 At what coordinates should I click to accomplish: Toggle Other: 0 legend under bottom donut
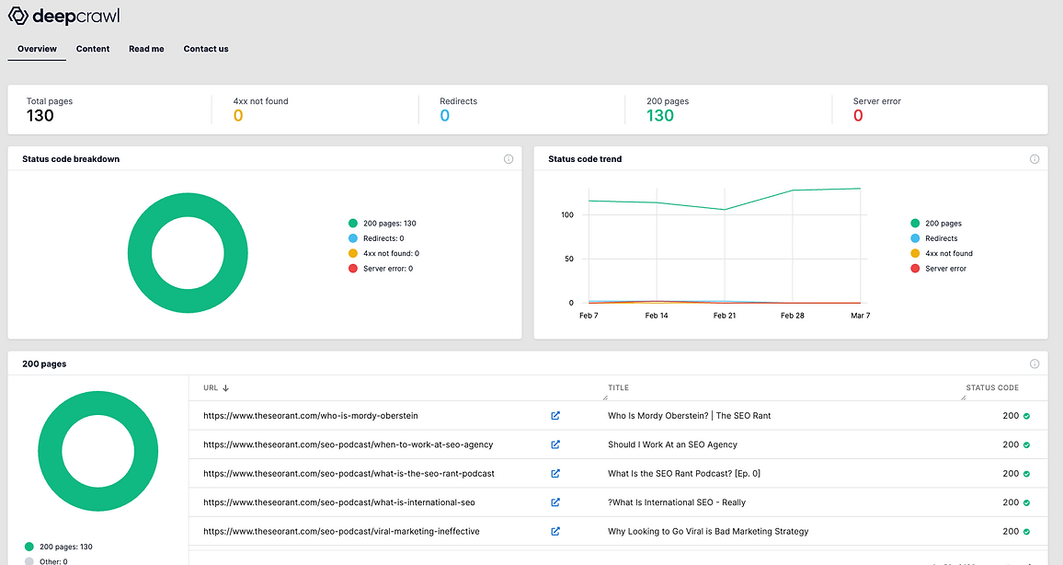pyautogui.click(x=46, y=561)
